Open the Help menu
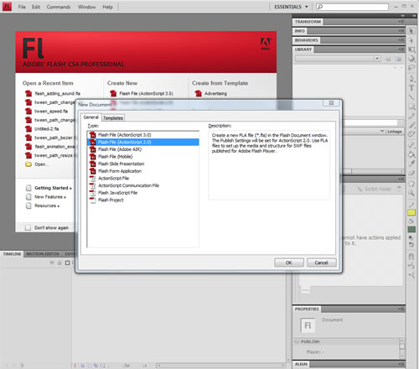This screenshot has width=419, height=369. click(x=107, y=7)
